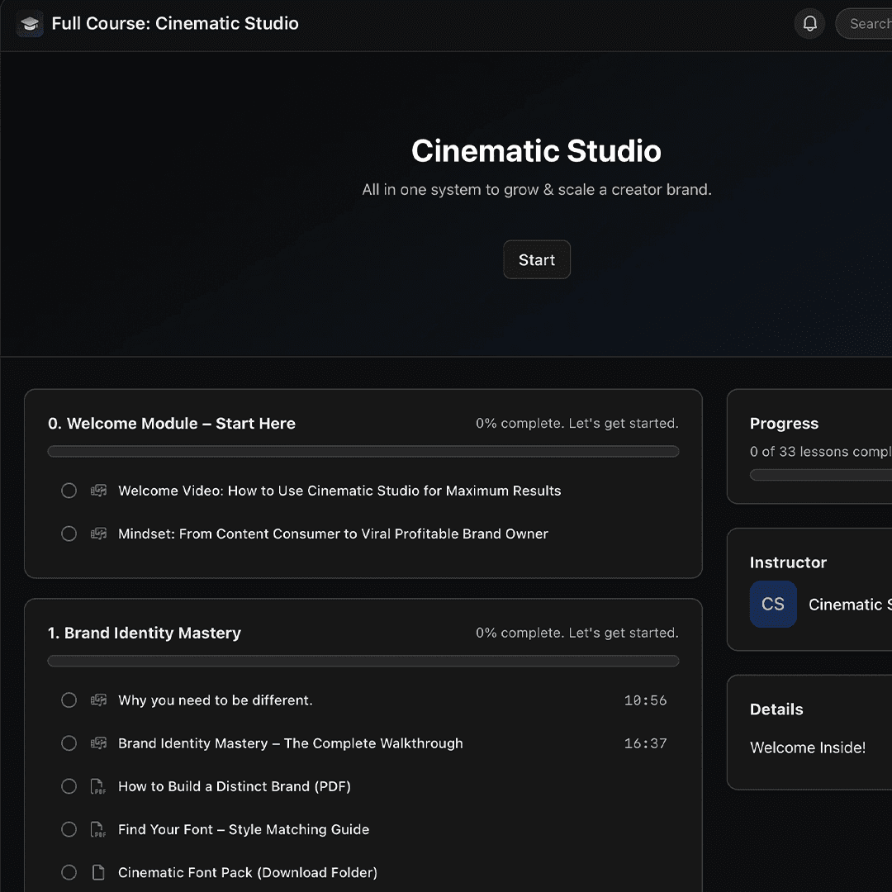Click the file icon for Cinematic Font Pack
The height and width of the screenshot is (892, 892).
point(97,872)
